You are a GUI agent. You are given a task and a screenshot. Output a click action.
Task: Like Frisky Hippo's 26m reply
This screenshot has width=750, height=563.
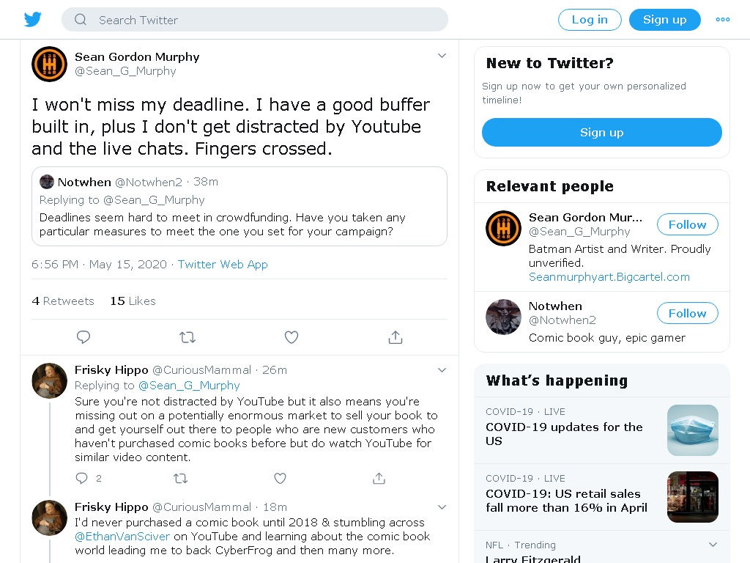281,478
